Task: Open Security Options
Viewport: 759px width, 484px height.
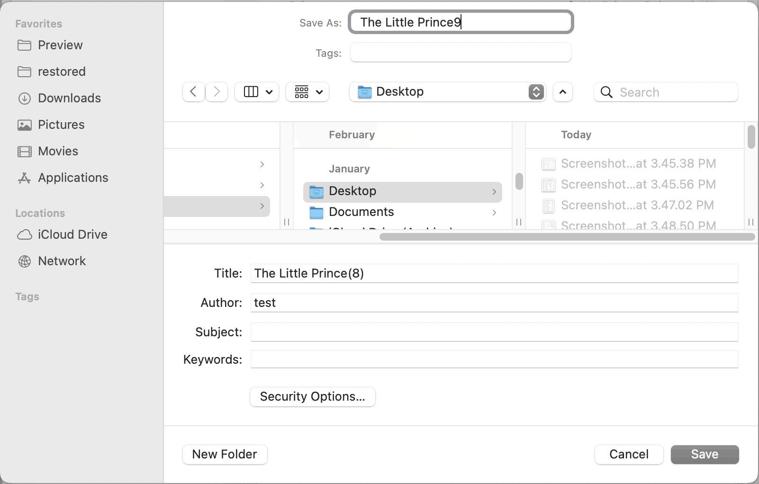Action: 313,397
